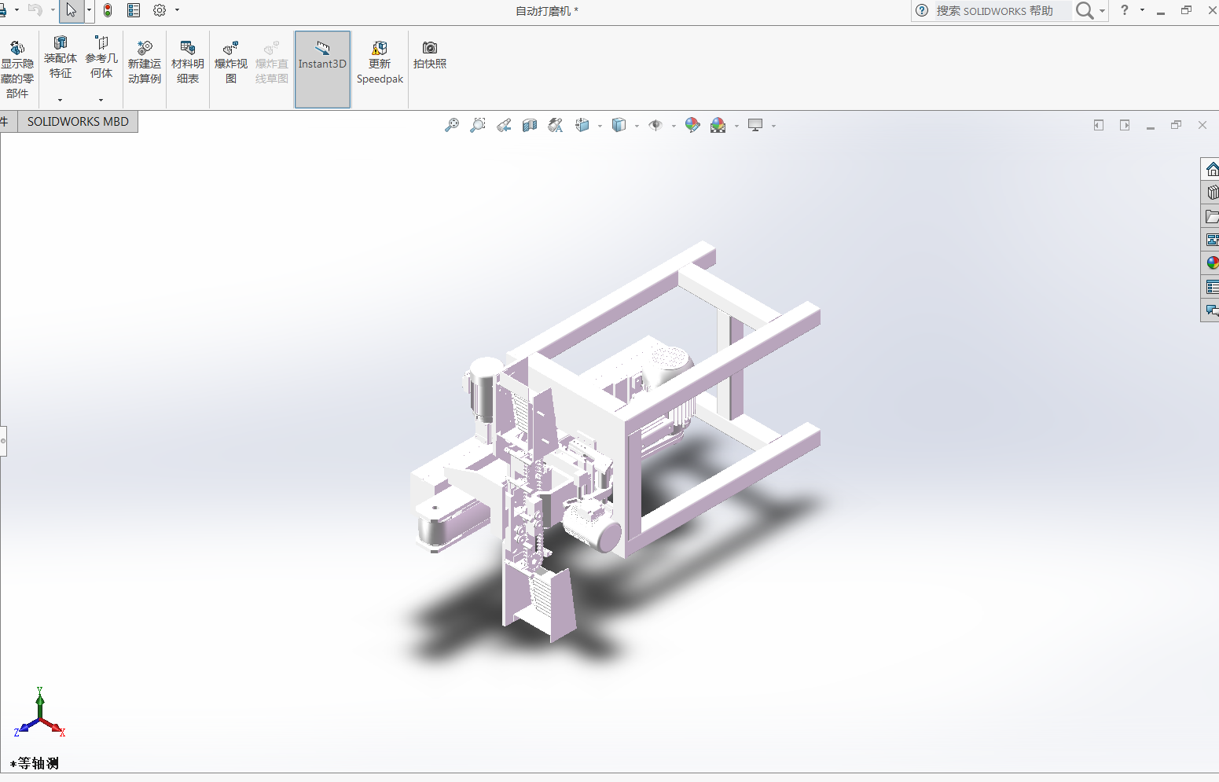Open File Properties list icon
The image size is (1219, 782).
coord(134,10)
